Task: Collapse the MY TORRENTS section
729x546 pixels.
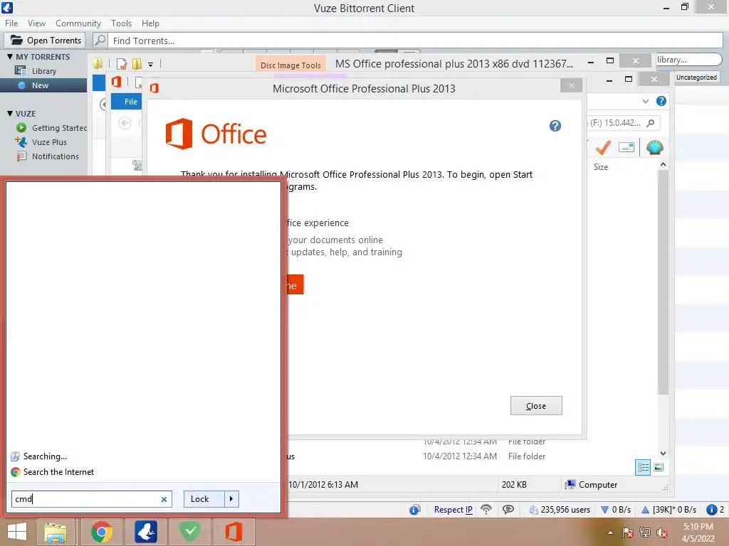Action: 10,57
